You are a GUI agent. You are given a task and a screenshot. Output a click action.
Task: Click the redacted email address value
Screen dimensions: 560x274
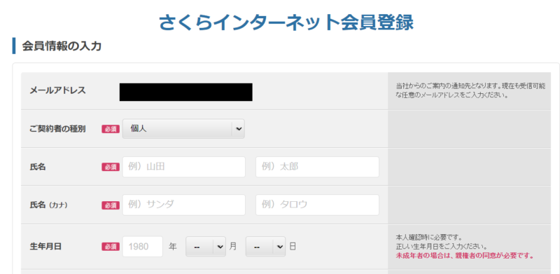tap(185, 92)
